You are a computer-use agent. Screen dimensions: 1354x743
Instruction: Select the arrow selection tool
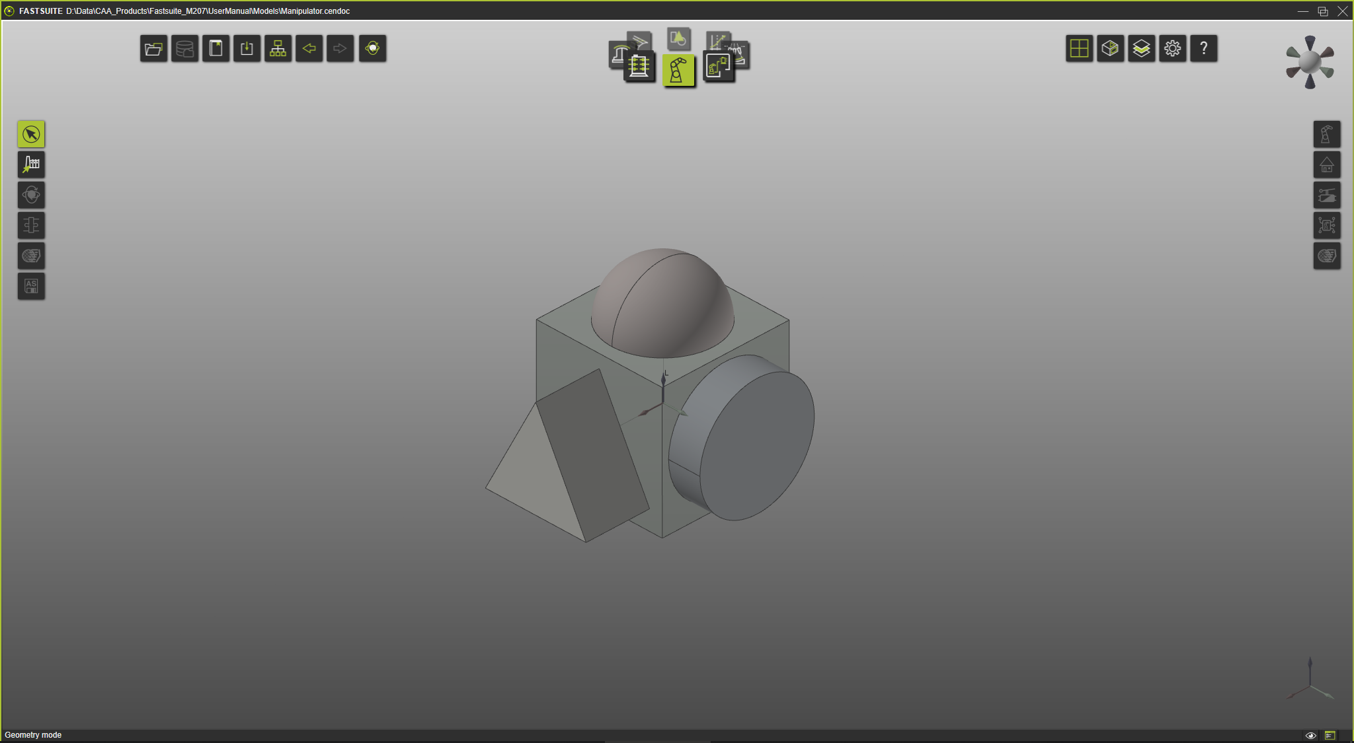(x=31, y=134)
